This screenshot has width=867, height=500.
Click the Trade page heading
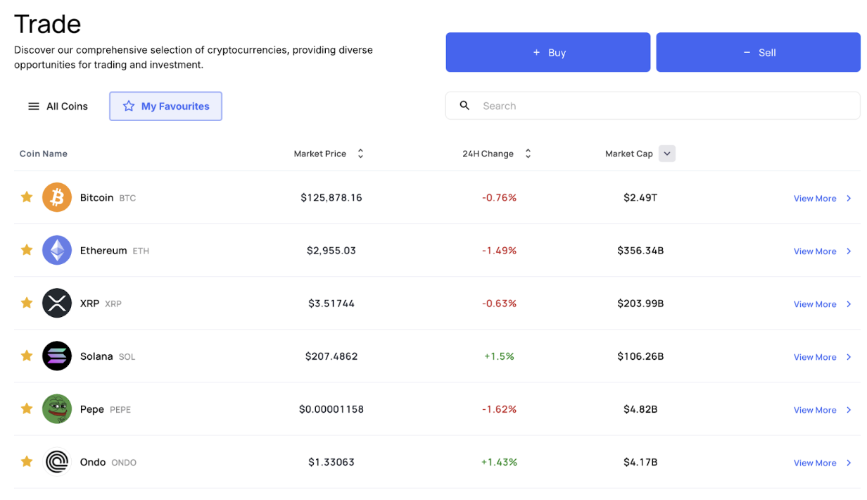click(47, 24)
